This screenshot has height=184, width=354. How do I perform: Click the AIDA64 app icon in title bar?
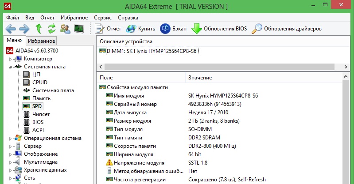(8, 6)
